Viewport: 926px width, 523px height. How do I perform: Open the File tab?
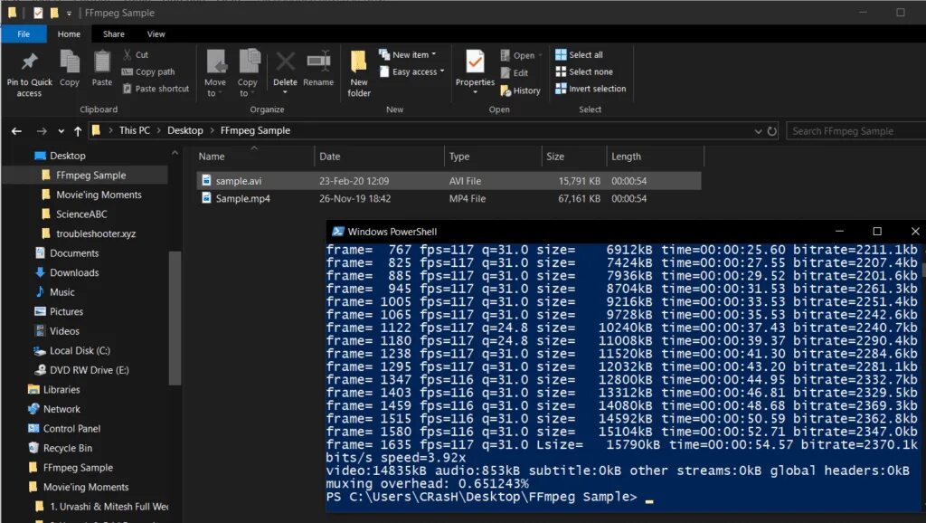click(24, 33)
